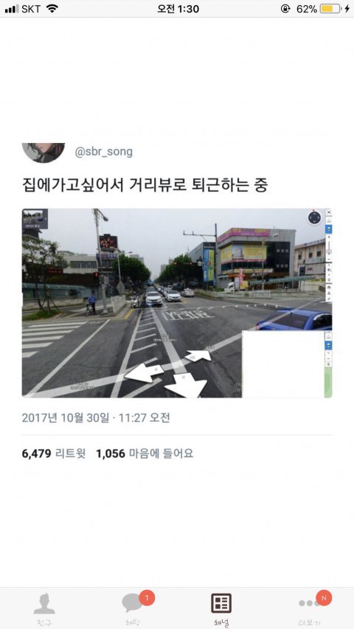The width and height of the screenshot is (354, 629).
Task: Open the 친구 friends tab
Action: pos(44,609)
